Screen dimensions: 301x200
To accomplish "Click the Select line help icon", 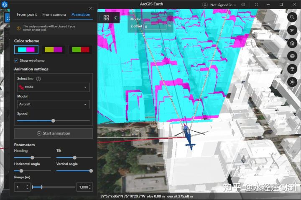I will click(x=38, y=79).
